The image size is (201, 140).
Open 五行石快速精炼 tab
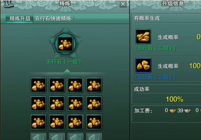click(53, 19)
